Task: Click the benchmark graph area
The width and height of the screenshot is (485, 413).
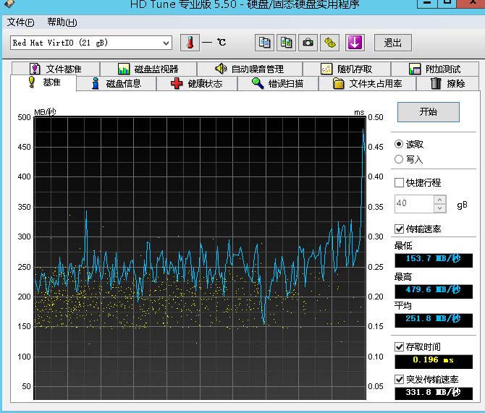Action: (200, 258)
